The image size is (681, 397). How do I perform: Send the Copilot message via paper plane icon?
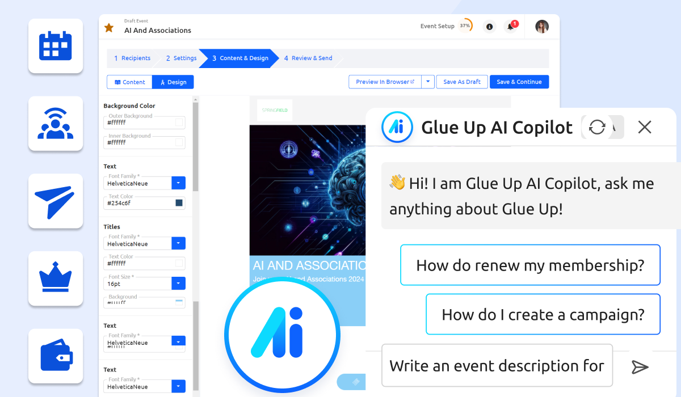click(x=640, y=367)
